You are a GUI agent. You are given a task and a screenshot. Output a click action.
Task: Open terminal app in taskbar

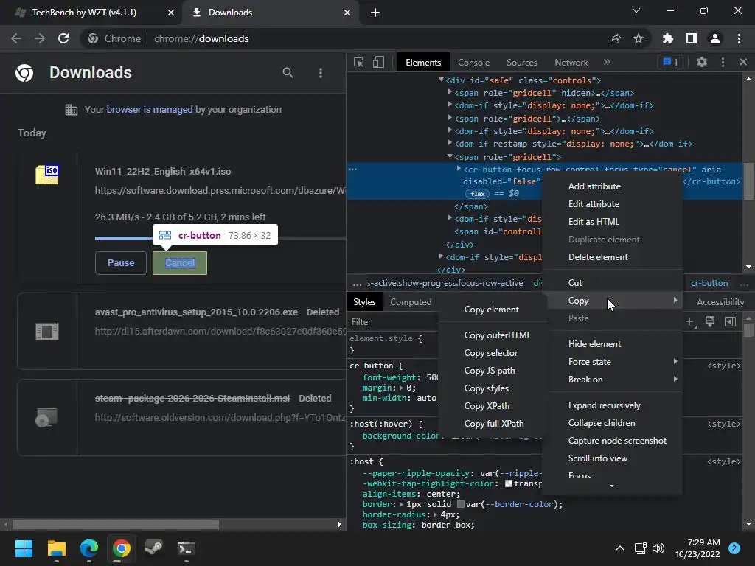coord(186,548)
